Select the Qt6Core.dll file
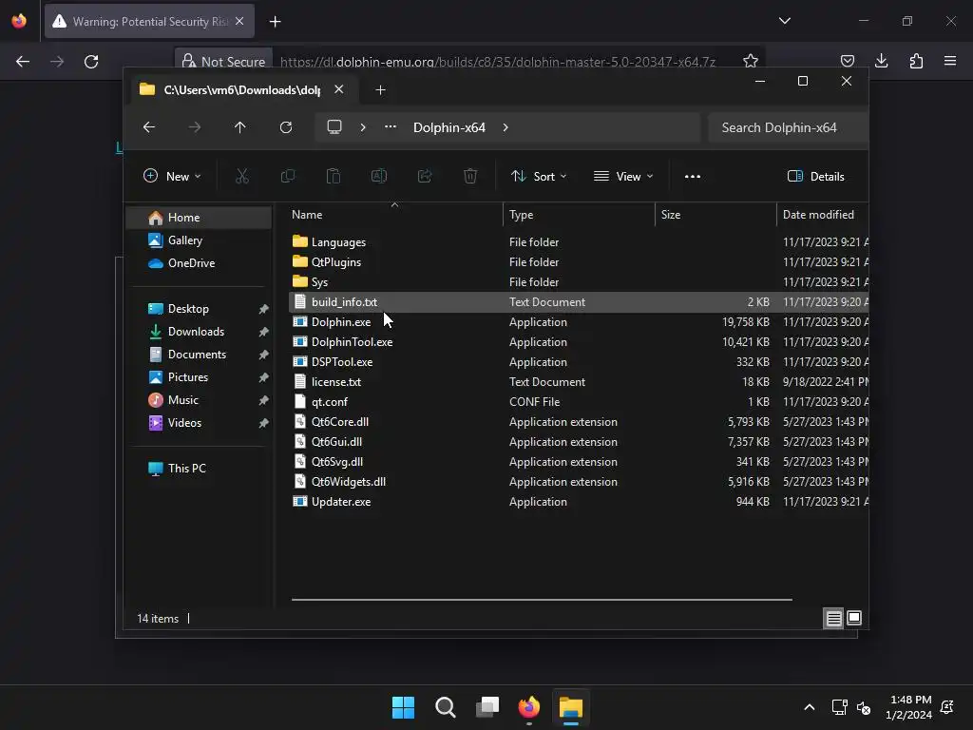Image resolution: width=973 pixels, height=730 pixels. coord(339,421)
